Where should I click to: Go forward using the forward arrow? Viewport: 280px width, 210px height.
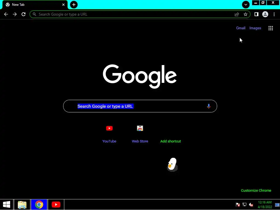click(15, 14)
